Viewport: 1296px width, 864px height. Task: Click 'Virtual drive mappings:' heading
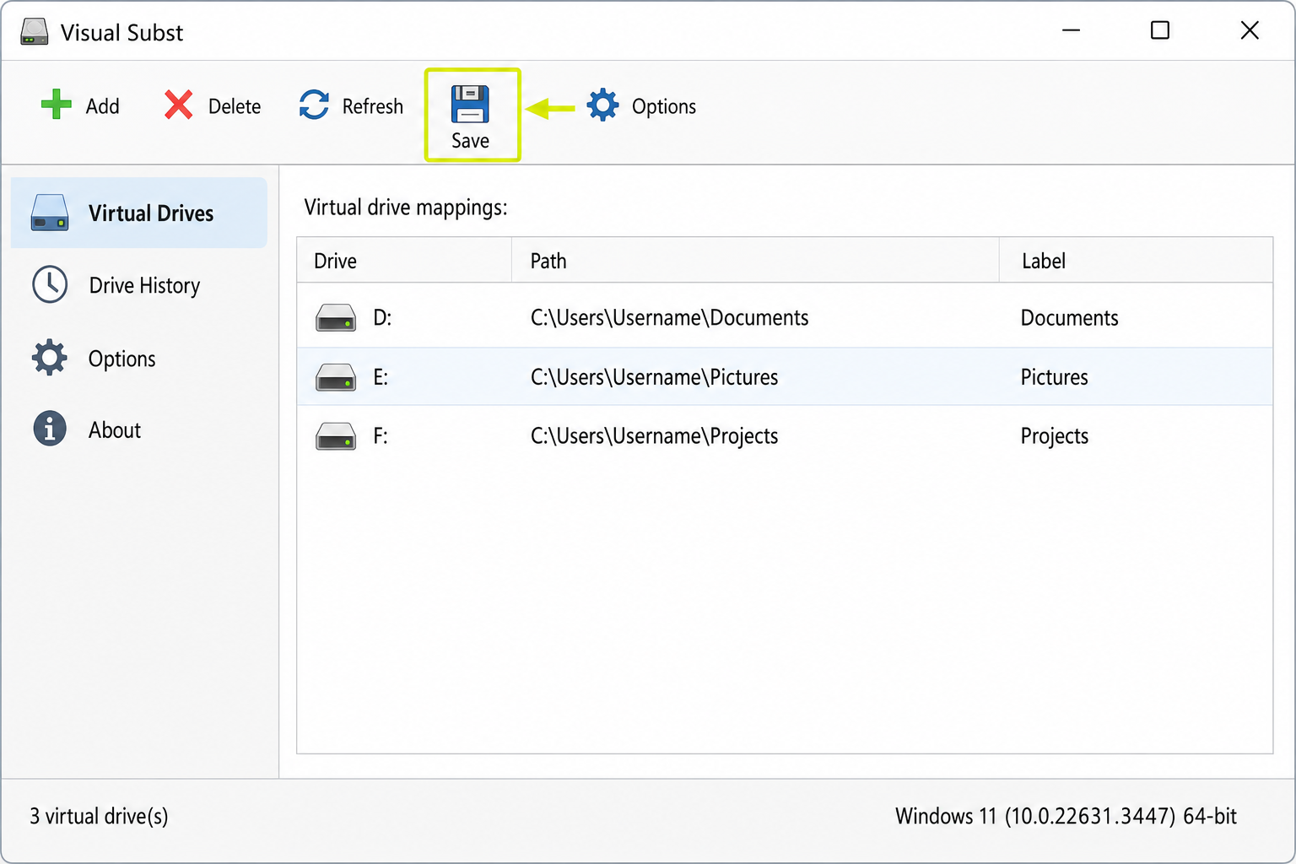tap(406, 208)
